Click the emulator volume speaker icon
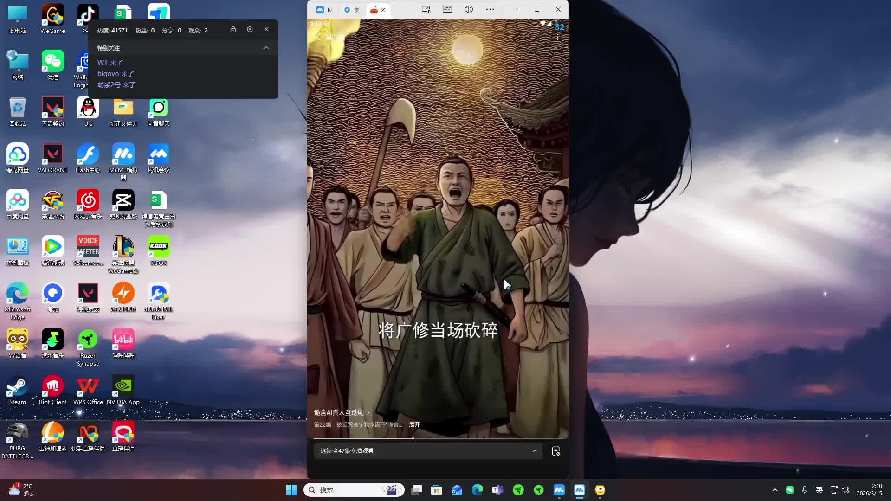 468,9
